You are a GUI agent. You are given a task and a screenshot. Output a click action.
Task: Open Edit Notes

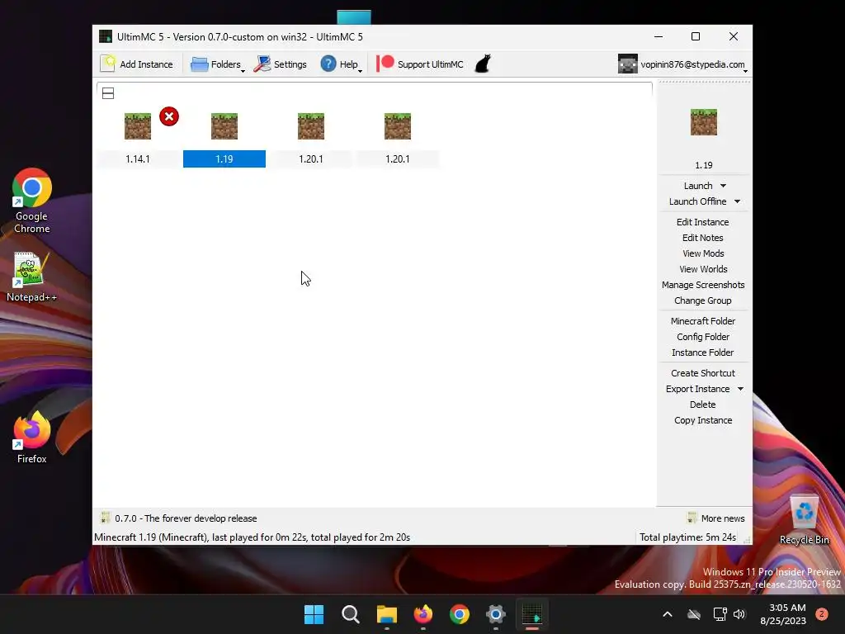[x=703, y=238]
